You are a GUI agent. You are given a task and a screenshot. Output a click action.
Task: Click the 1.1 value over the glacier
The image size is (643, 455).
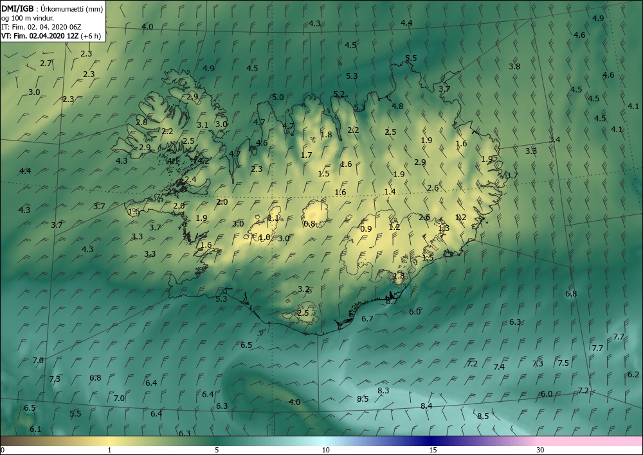(x=273, y=218)
